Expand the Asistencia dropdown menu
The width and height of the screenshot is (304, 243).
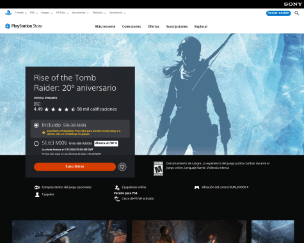pos(117,13)
